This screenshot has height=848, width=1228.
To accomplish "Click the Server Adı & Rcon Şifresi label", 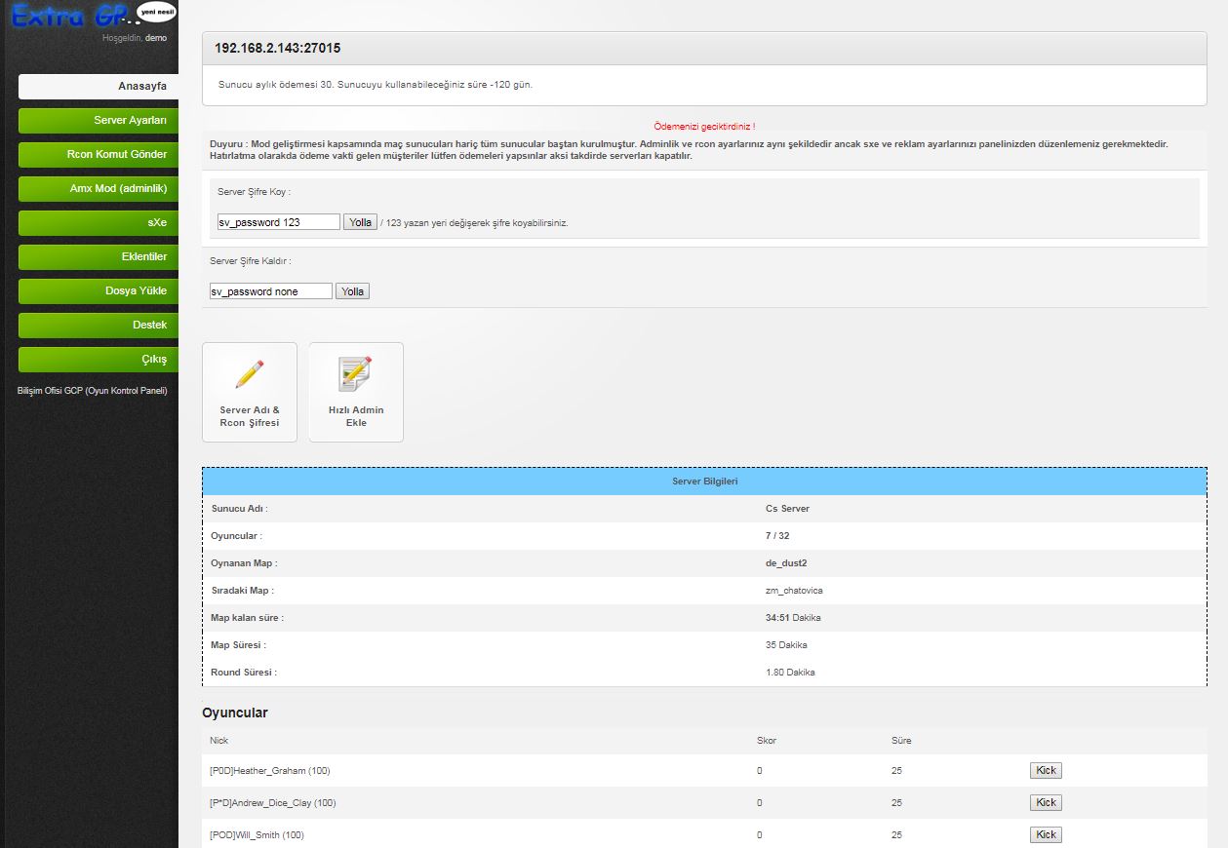I will 250,416.
